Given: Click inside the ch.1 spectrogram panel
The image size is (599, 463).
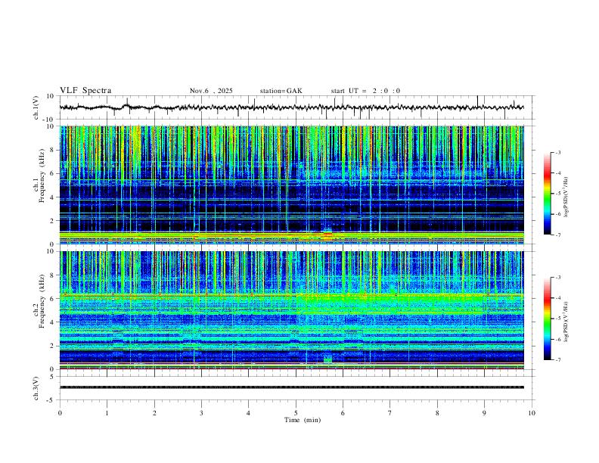Looking at the screenshot, I should [x=291, y=185].
